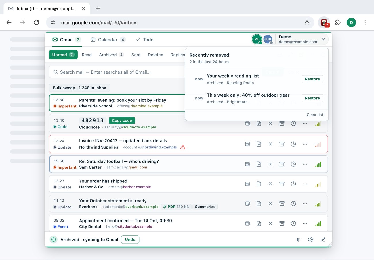
Task: Click Undo for the archive action
Action: tap(130, 240)
